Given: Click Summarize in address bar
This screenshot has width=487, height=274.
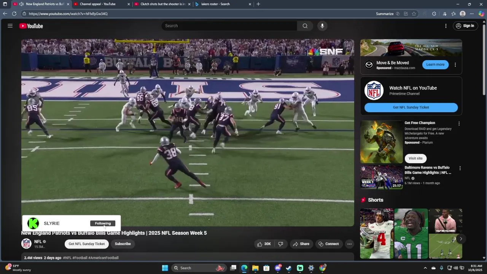Looking at the screenshot, I should point(385,14).
